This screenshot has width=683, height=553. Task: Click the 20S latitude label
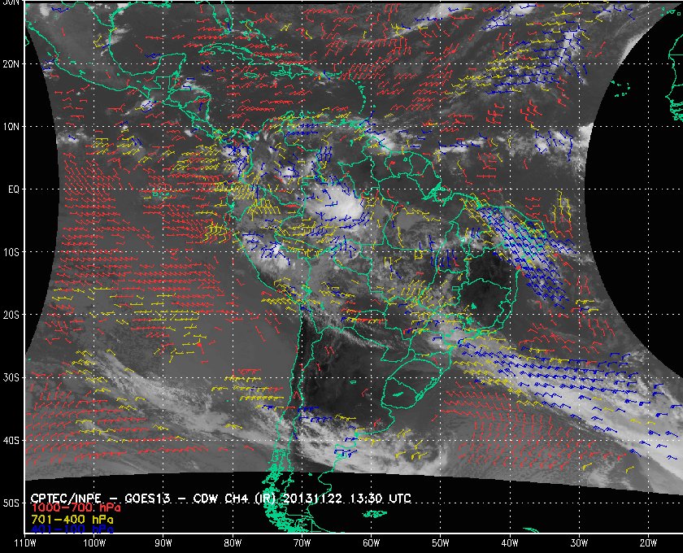point(11,315)
